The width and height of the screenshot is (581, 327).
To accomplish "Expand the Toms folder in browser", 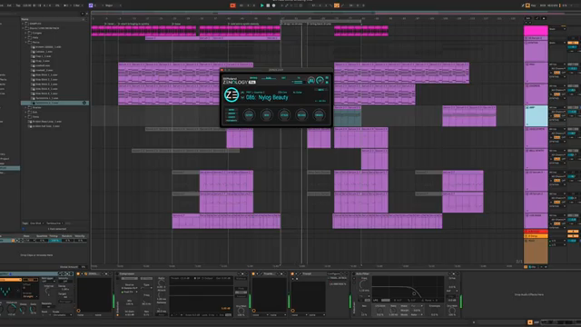I will pyautogui.click(x=26, y=117).
